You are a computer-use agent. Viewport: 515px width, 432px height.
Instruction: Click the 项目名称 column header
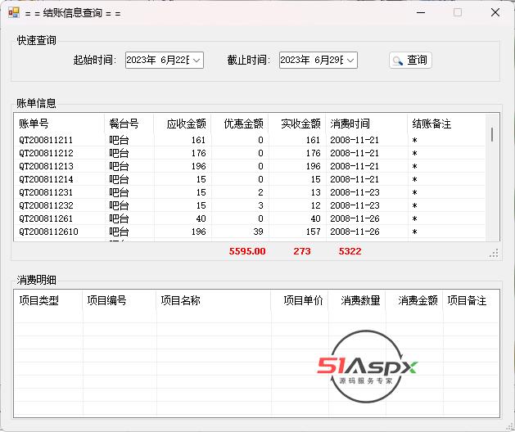180,300
